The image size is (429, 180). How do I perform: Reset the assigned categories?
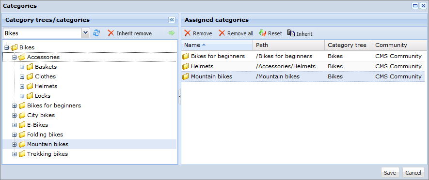click(x=270, y=33)
